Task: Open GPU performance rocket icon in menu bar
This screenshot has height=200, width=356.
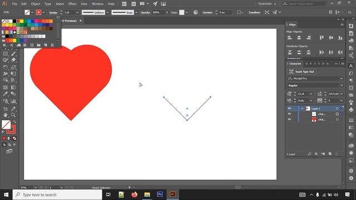Action: tap(155, 4)
